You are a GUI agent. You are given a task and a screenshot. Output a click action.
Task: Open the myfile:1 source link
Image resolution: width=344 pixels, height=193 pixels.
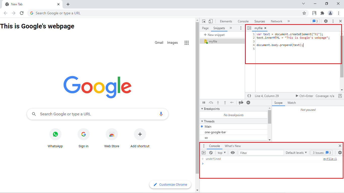pyautogui.click(x=330, y=159)
